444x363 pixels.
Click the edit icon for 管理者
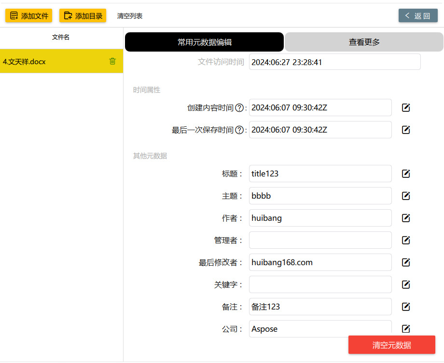406,240
